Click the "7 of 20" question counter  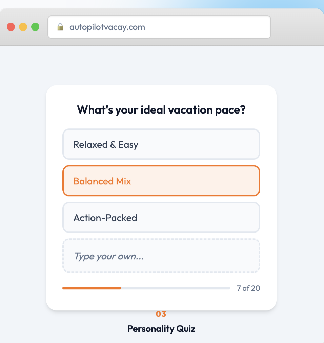coord(248,288)
